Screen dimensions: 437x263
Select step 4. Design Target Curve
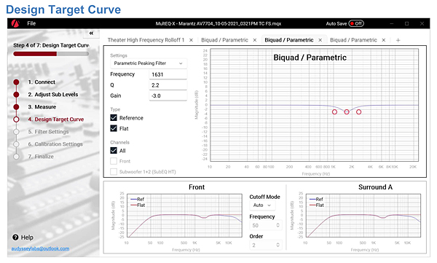click(56, 119)
